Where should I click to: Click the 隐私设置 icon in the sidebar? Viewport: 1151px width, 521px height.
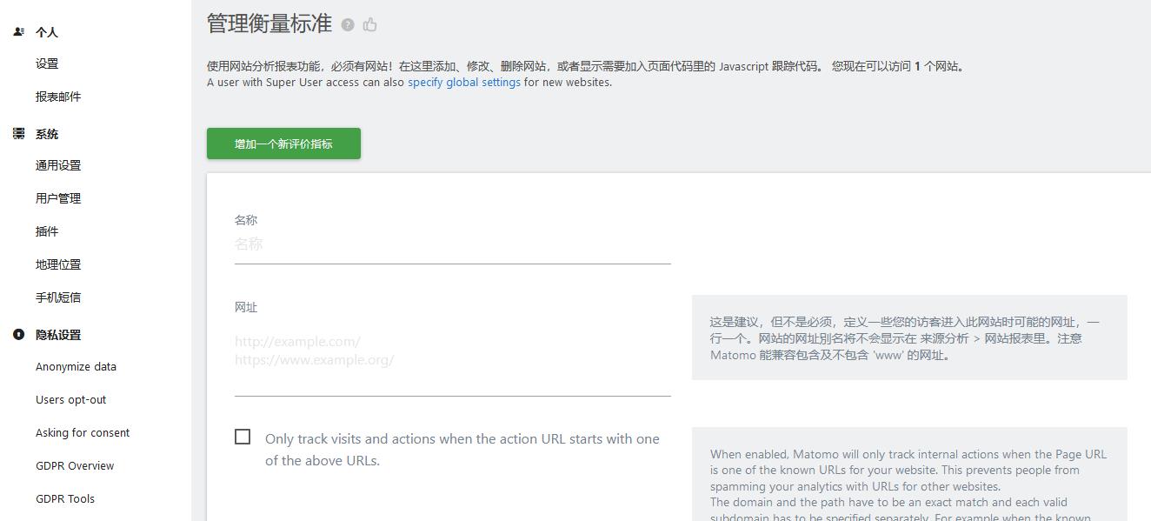pyautogui.click(x=17, y=334)
